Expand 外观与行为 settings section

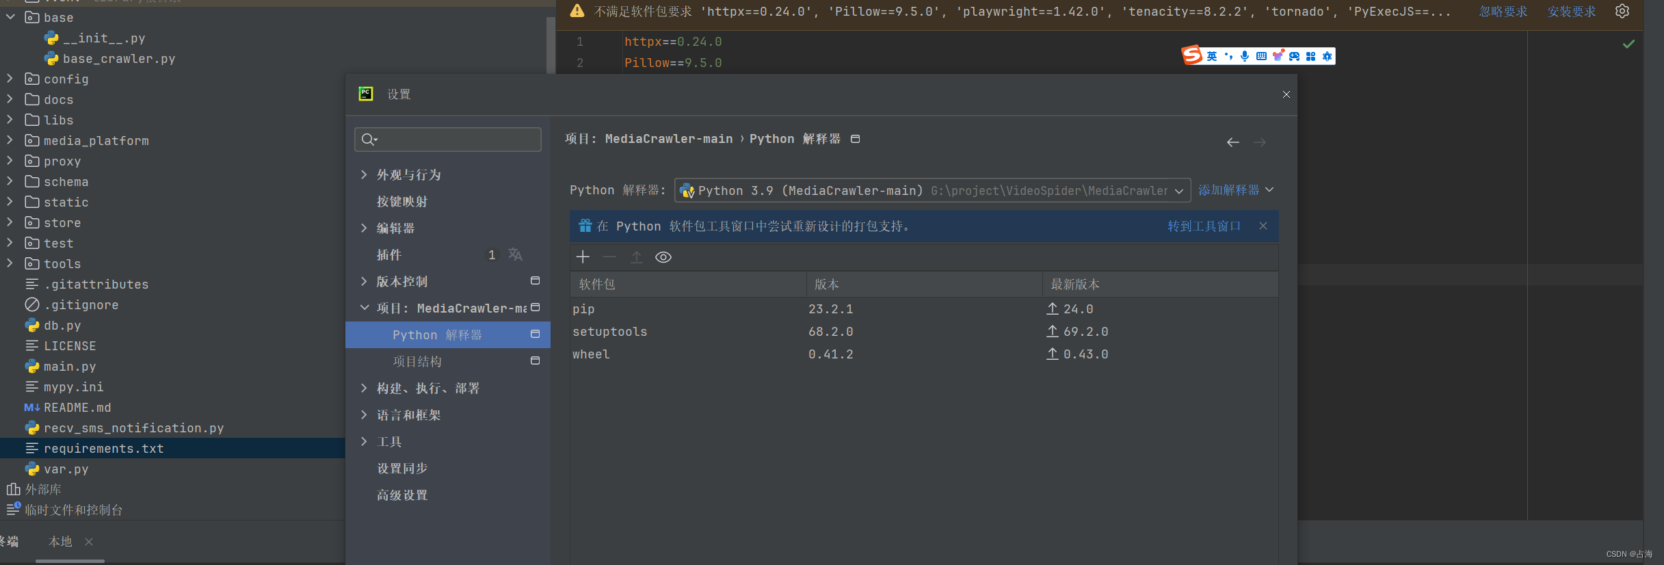[364, 174]
